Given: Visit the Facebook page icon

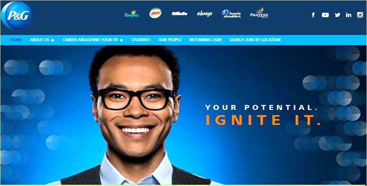Looking at the screenshot, I should [x=313, y=15].
